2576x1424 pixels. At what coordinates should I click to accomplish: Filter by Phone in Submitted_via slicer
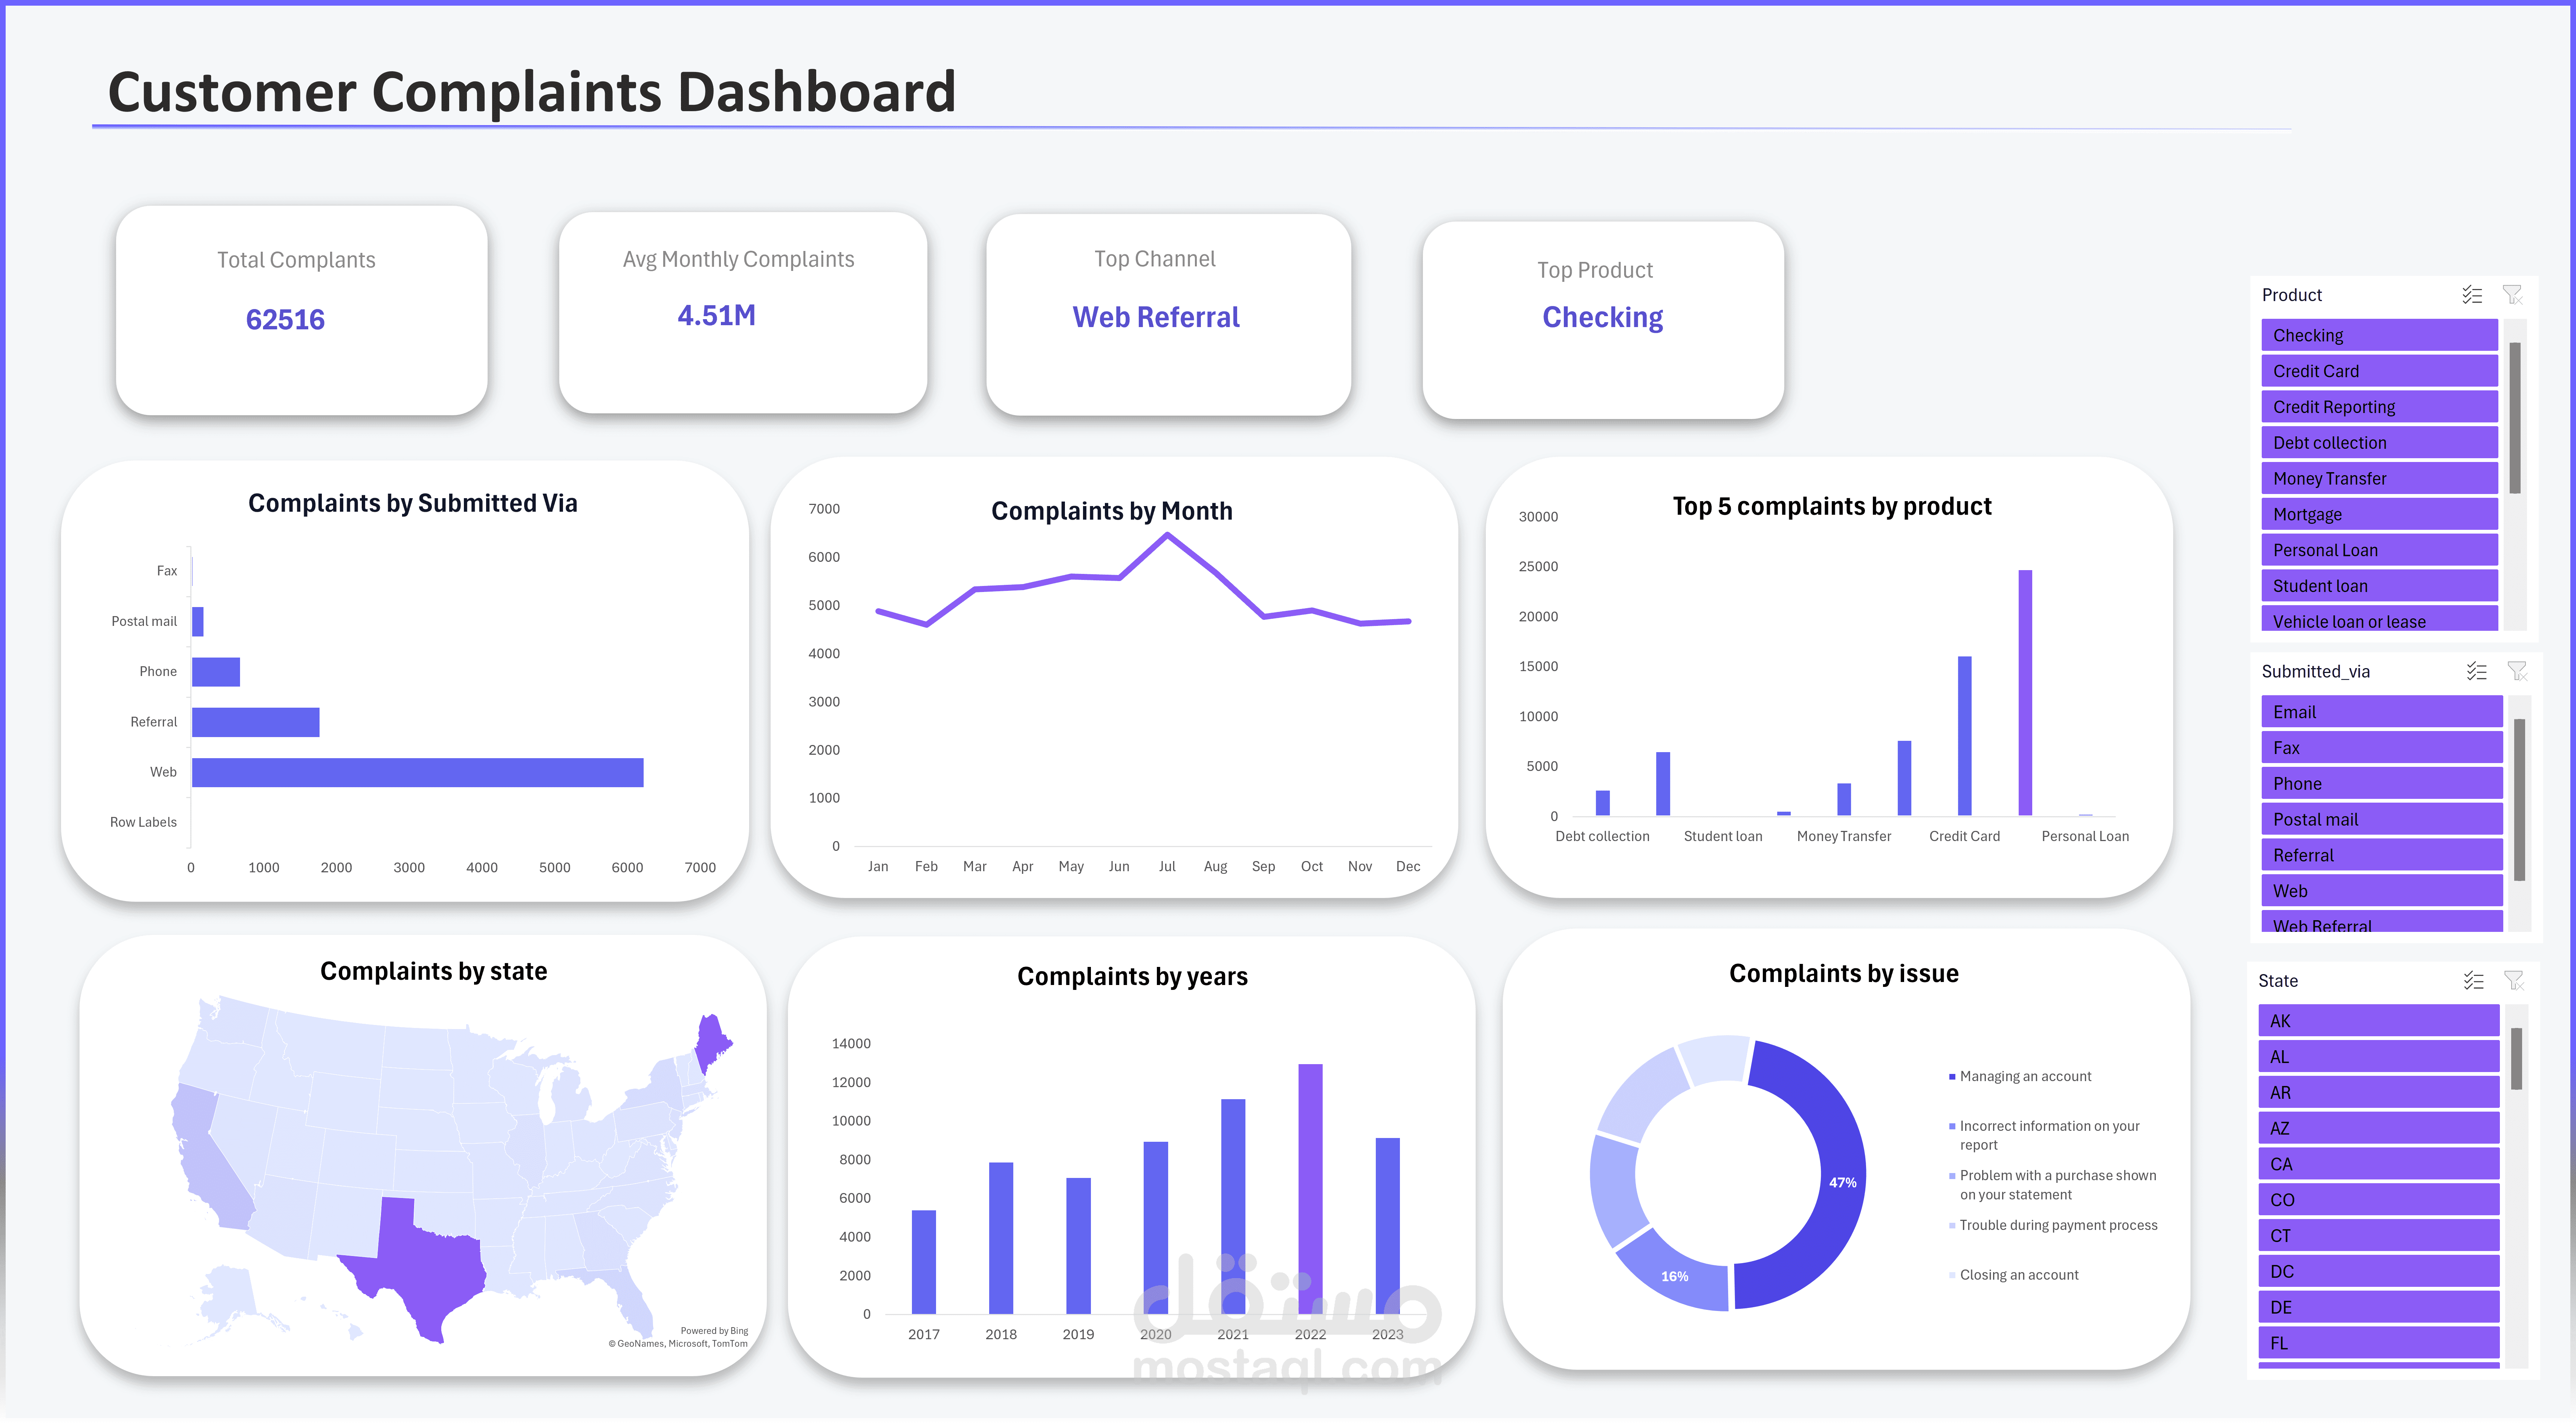[2382, 783]
